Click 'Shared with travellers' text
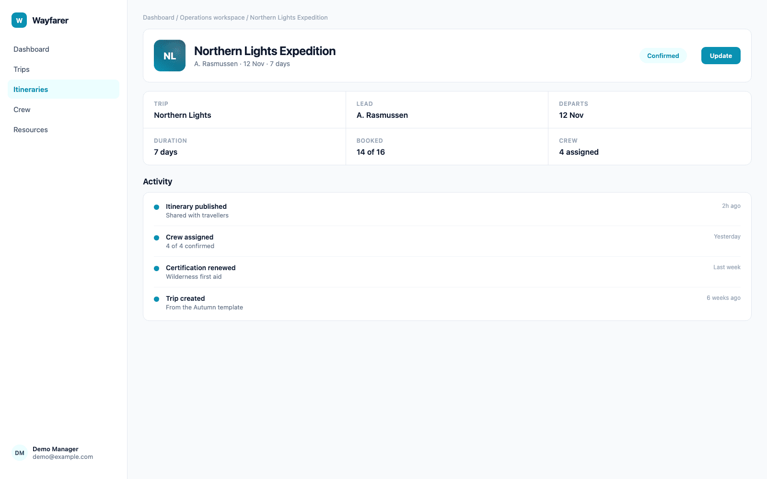 (197, 216)
